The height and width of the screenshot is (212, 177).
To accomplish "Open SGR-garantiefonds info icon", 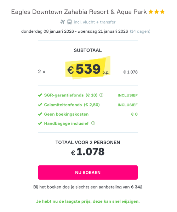I will click(x=101, y=95).
